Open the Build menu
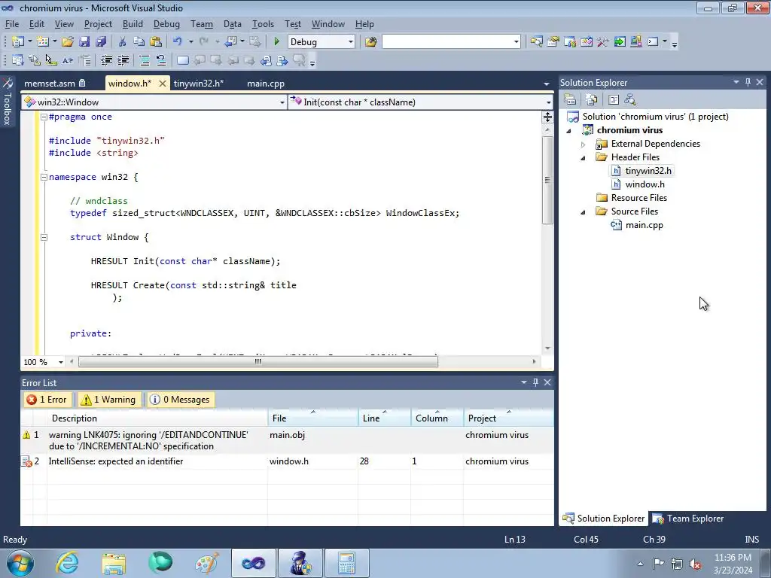Image resolution: width=771 pixels, height=578 pixels. [x=133, y=24]
